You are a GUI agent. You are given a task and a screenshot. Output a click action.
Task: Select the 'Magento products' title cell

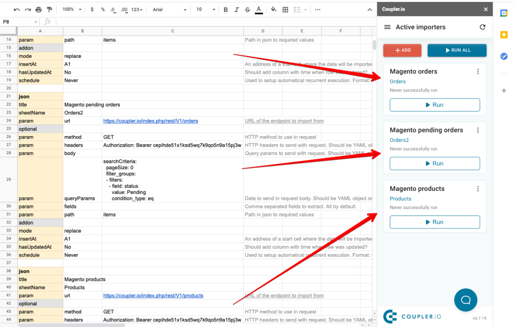[83, 279]
